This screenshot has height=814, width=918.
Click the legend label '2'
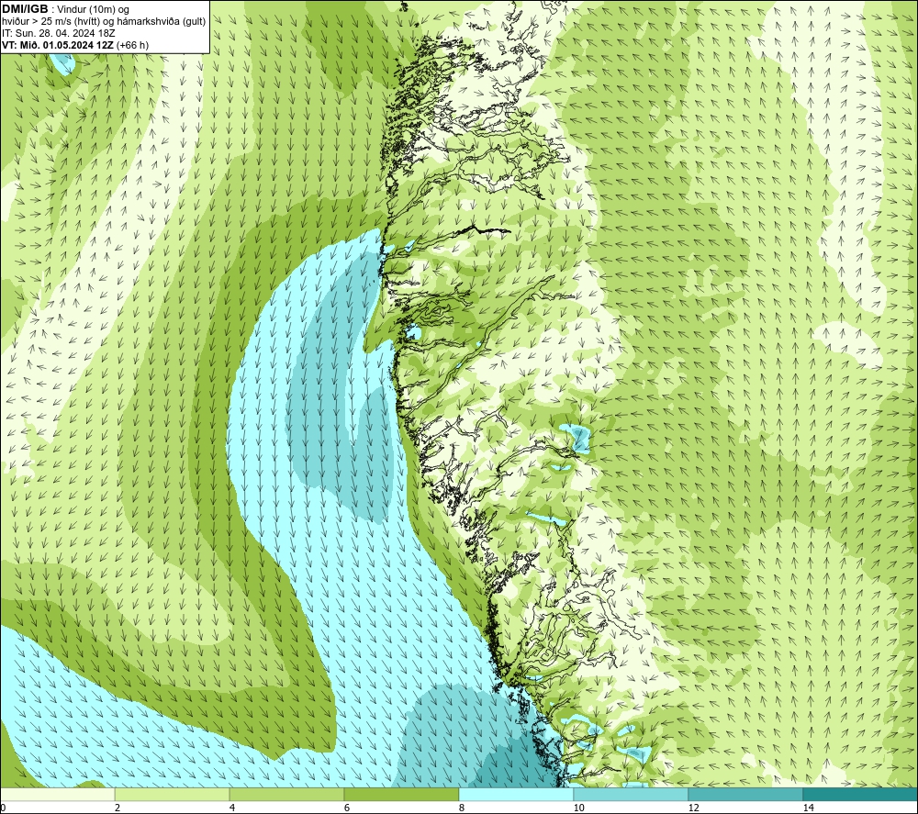pos(118,808)
